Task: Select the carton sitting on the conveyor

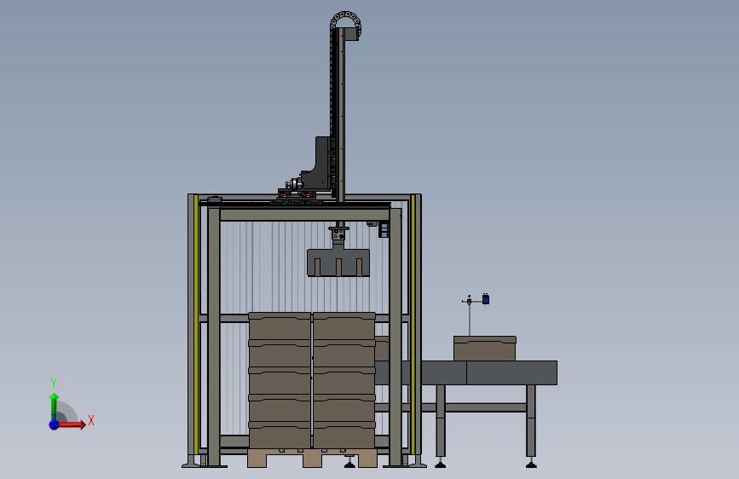Action: [484, 349]
